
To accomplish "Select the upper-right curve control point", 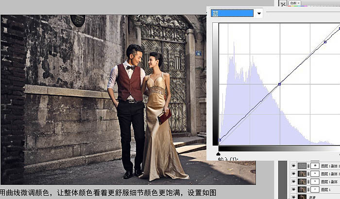I will click(325, 42).
